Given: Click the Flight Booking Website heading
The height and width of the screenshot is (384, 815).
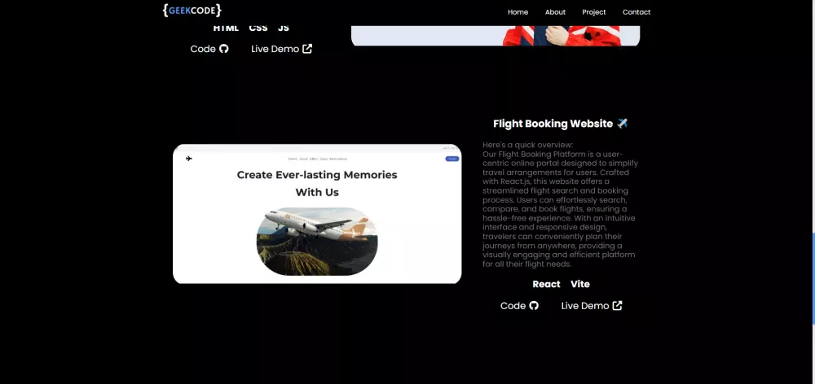Looking at the screenshot, I should click(x=561, y=124).
